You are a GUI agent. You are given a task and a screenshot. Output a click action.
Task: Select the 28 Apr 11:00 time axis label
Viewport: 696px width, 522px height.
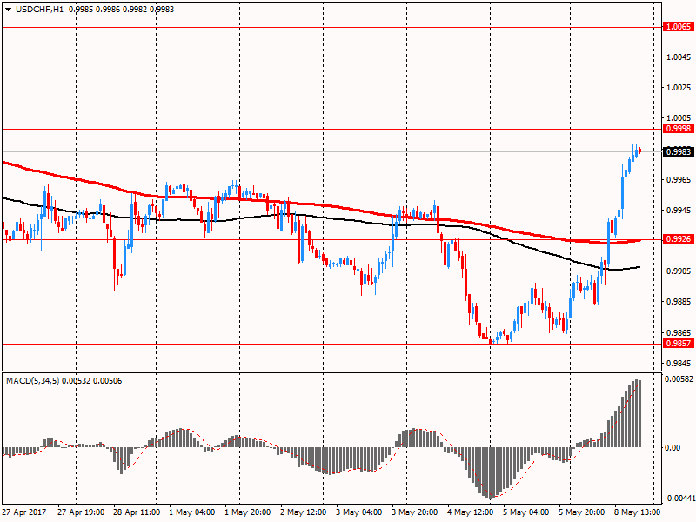[x=137, y=512]
